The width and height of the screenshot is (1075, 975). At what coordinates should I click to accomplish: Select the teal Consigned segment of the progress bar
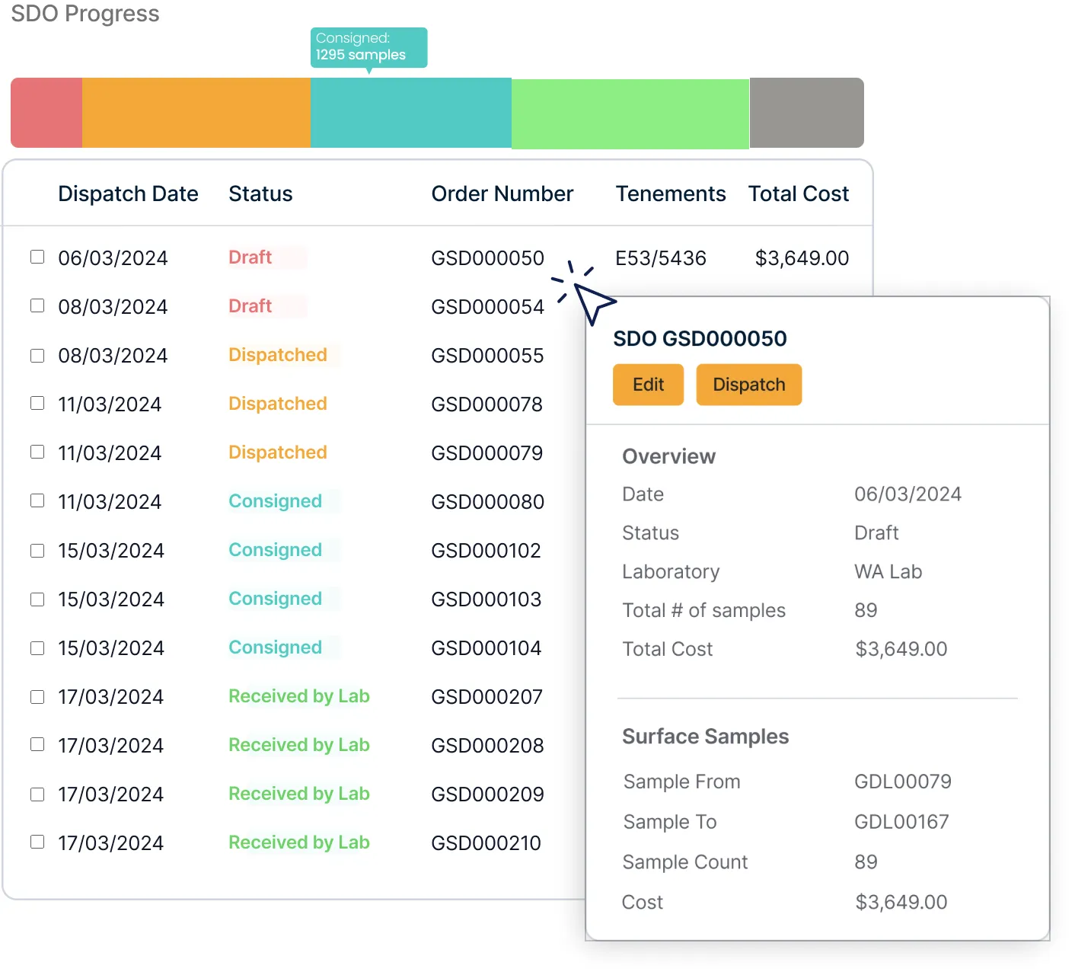[411, 112]
